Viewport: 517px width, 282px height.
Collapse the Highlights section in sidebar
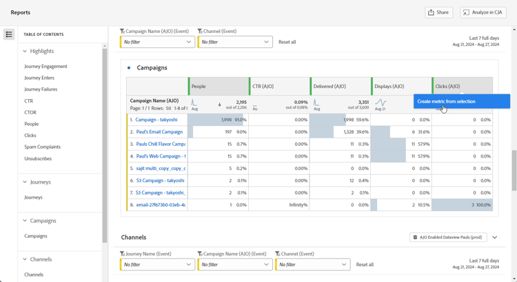coord(25,51)
